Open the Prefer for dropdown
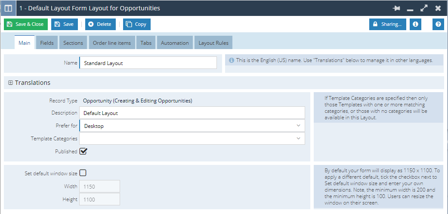 point(192,126)
